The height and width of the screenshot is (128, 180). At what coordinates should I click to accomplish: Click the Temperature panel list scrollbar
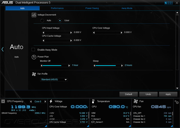point(131,114)
